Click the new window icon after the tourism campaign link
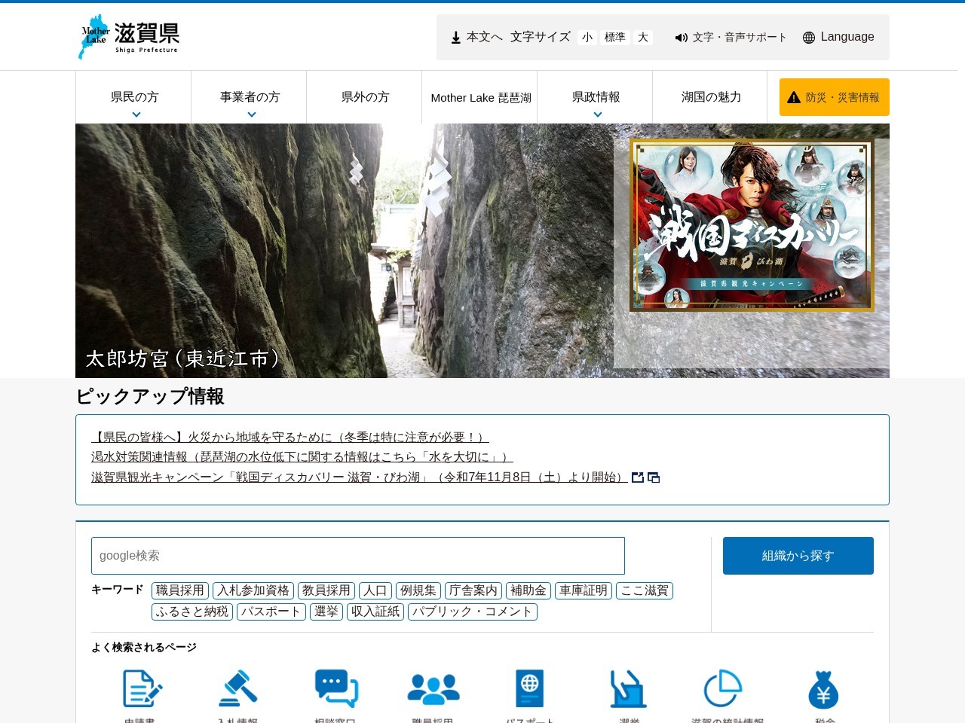This screenshot has height=723, width=965. 654,477
